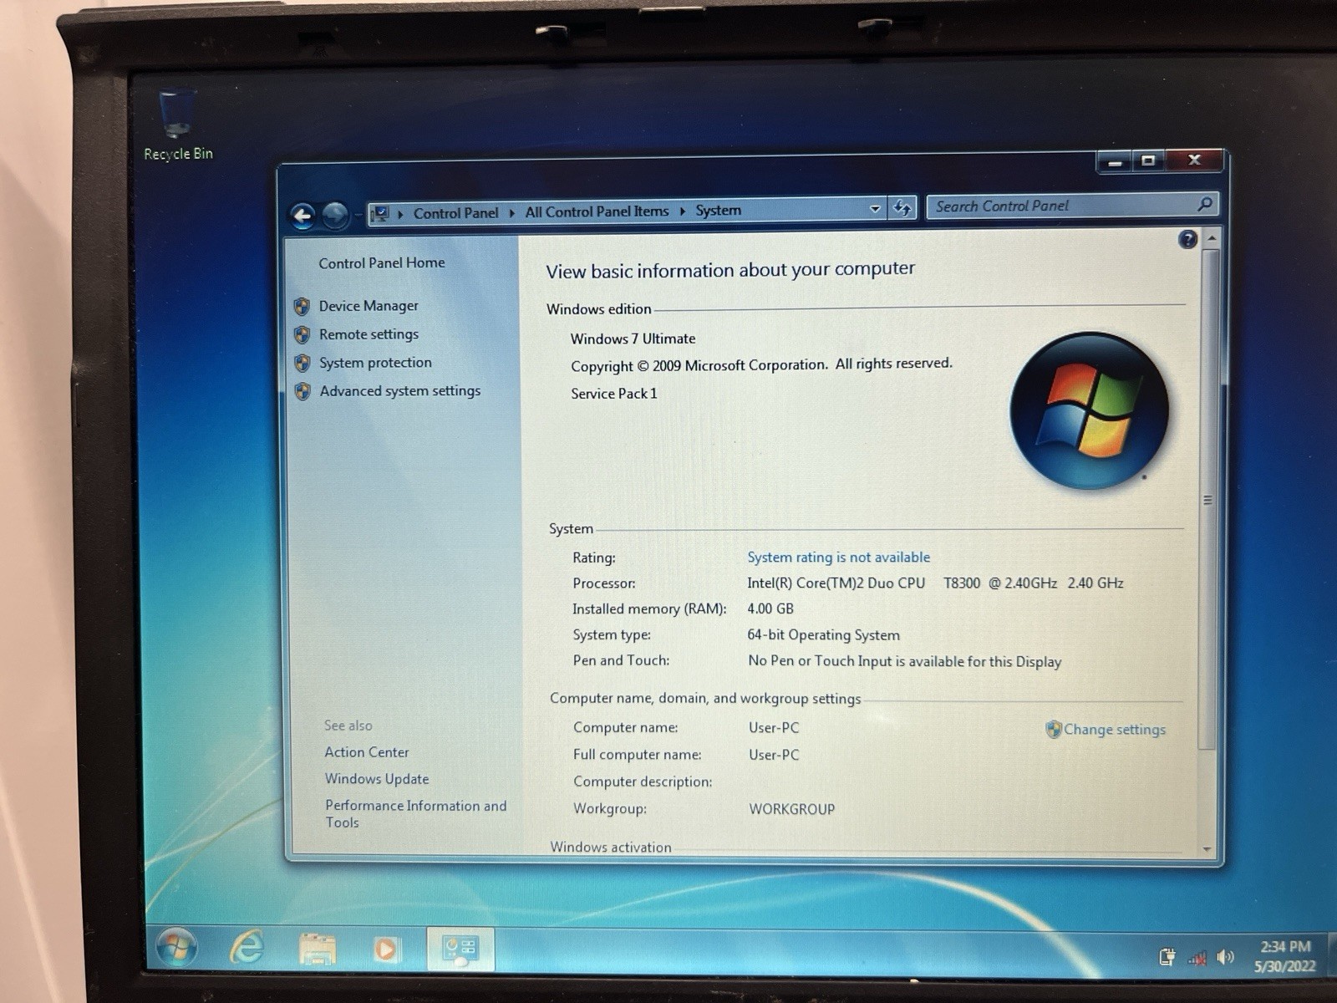Close the System window
This screenshot has width=1337, height=1003.
[1194, 160]
